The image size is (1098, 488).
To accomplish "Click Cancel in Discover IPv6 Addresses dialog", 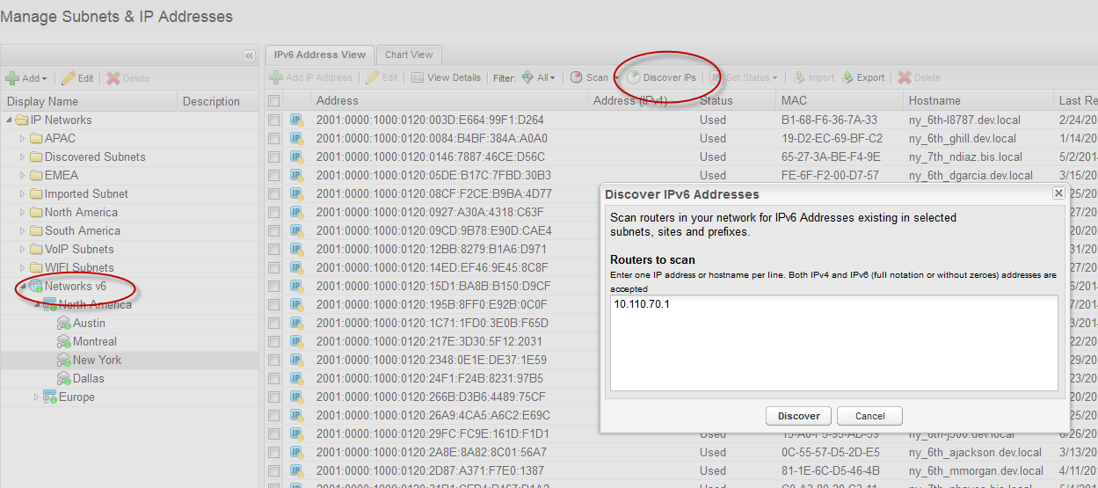I will [869, 416].
